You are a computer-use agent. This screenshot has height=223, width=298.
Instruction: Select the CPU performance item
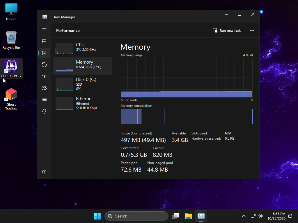point(82,48)
